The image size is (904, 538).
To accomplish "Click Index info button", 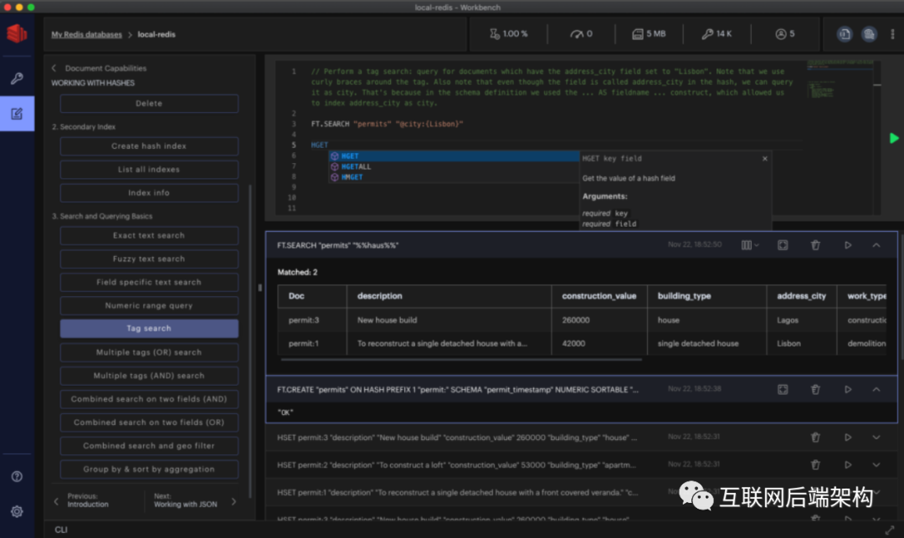I will [149, 193].
